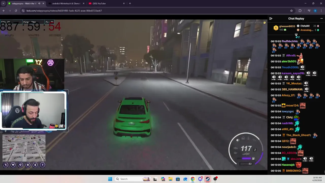The image size is (325, 183).
Task: Open Steam from taskbar
Action: click(208, 179)
